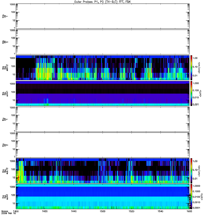
Task: Click the '1400' time axis tick label
Action: [16, 211]
